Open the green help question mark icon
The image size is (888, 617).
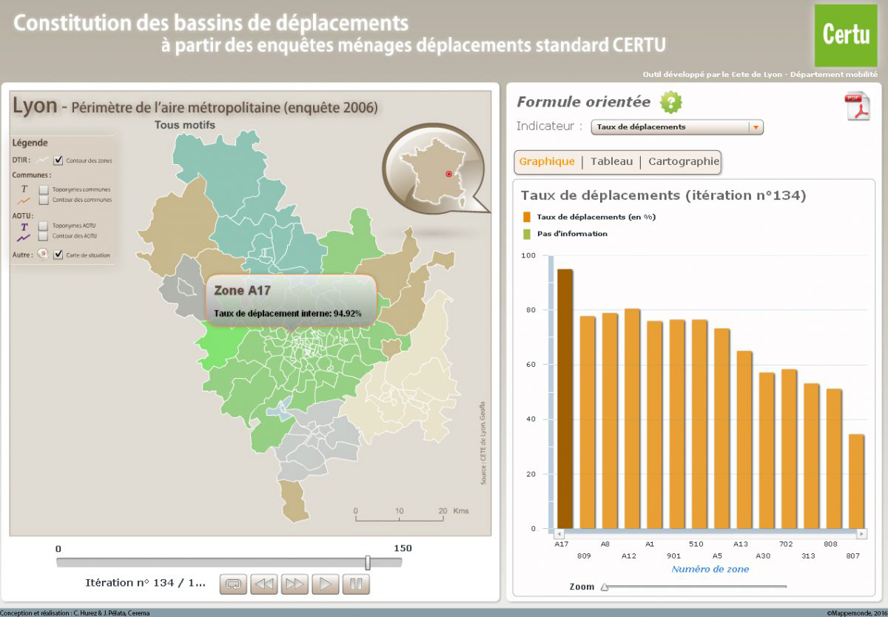pyautogui.click(x=670, y=102)
